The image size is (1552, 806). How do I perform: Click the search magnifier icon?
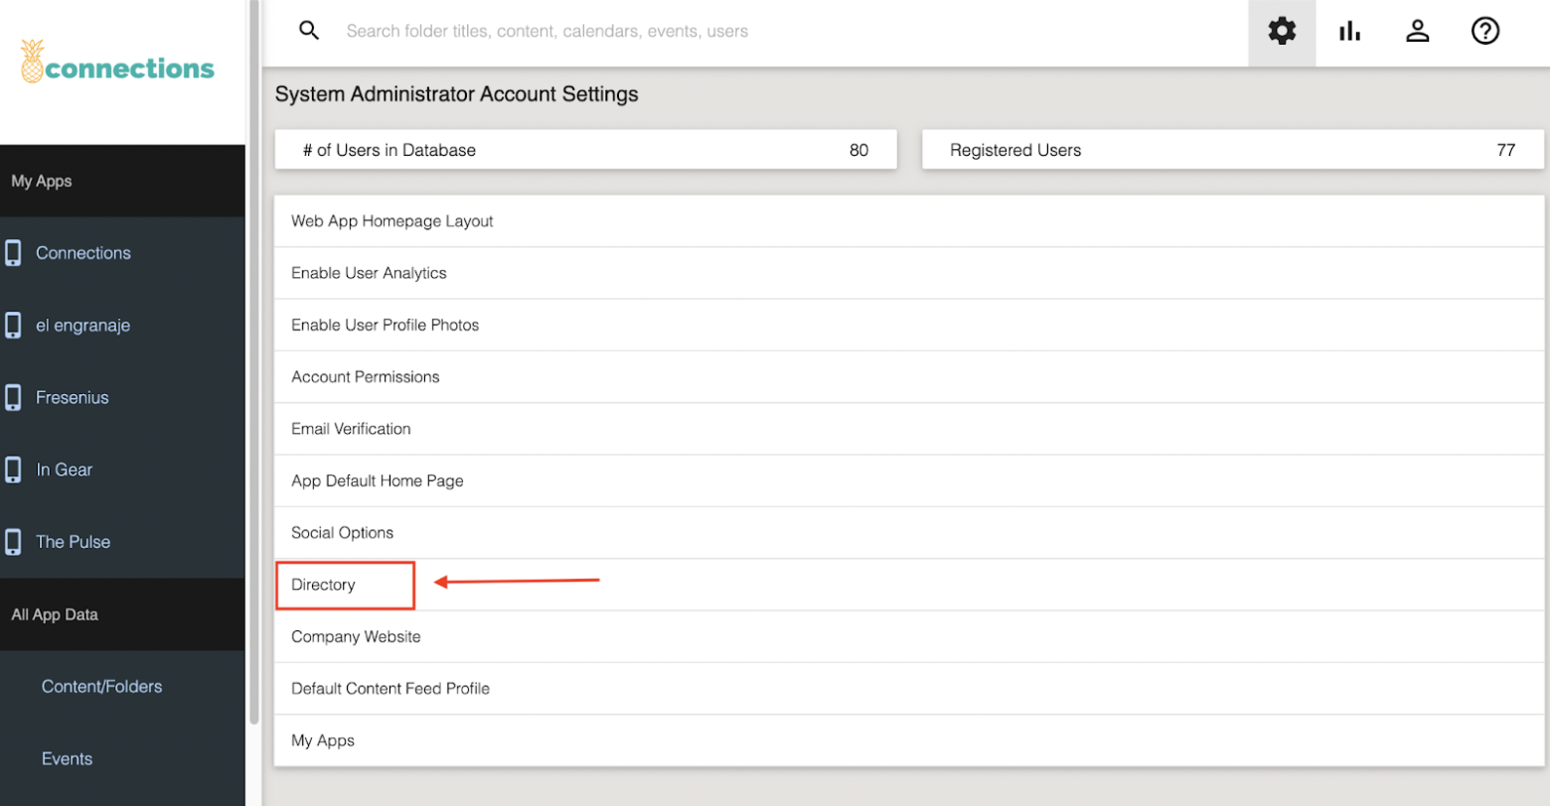[309, 30]
